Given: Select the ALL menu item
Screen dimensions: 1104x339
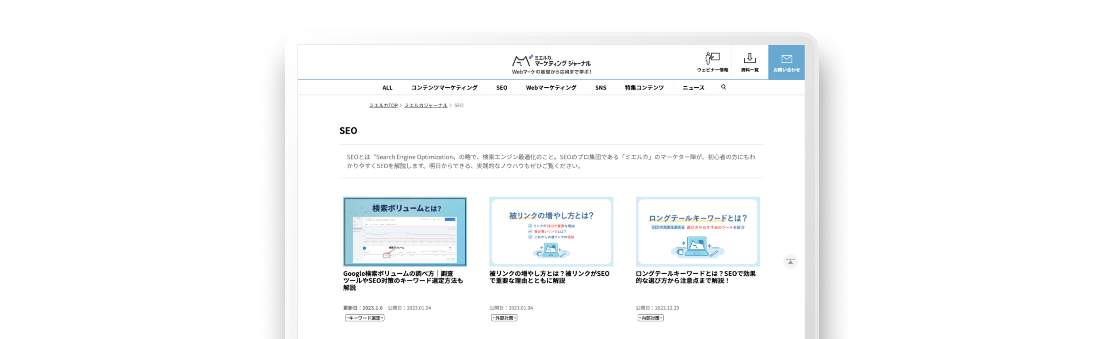Looking at the screenshot, I should pyautogui.click(x=387, y=88).
